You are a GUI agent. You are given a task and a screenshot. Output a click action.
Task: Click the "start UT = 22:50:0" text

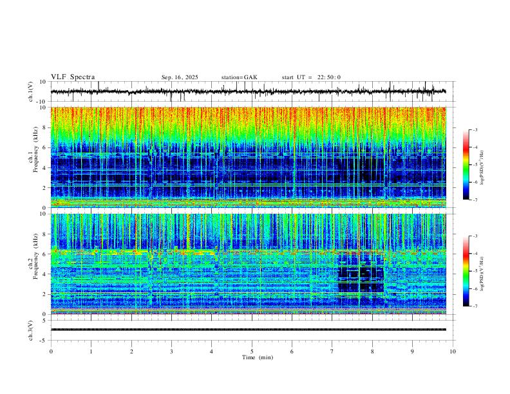[311, 77]
